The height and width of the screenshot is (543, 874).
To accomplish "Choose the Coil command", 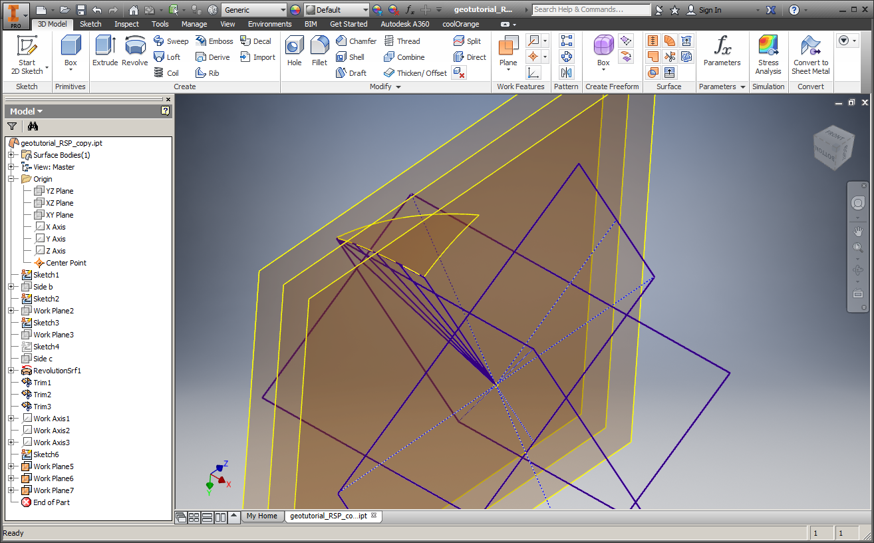I will coord(166,73).
